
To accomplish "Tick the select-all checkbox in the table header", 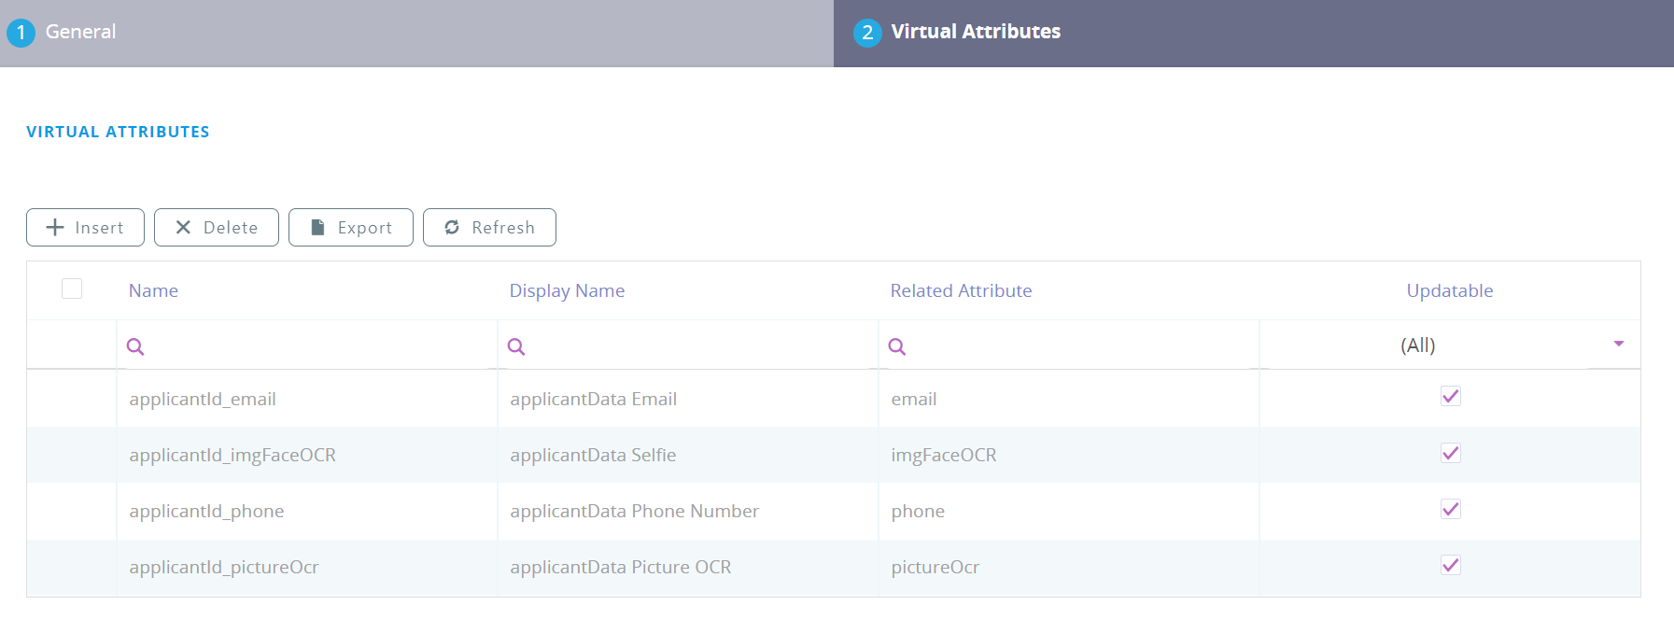I will click(x=72, y=289).
